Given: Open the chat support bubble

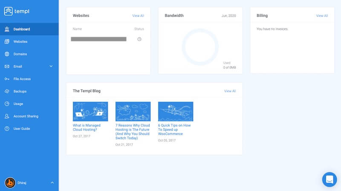Looking at the screenshot, I should pyautogui.click(x=329, y=179).
